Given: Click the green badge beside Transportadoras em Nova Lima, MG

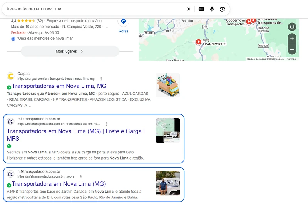Looking at the screenshot, I should coord(9,87).
